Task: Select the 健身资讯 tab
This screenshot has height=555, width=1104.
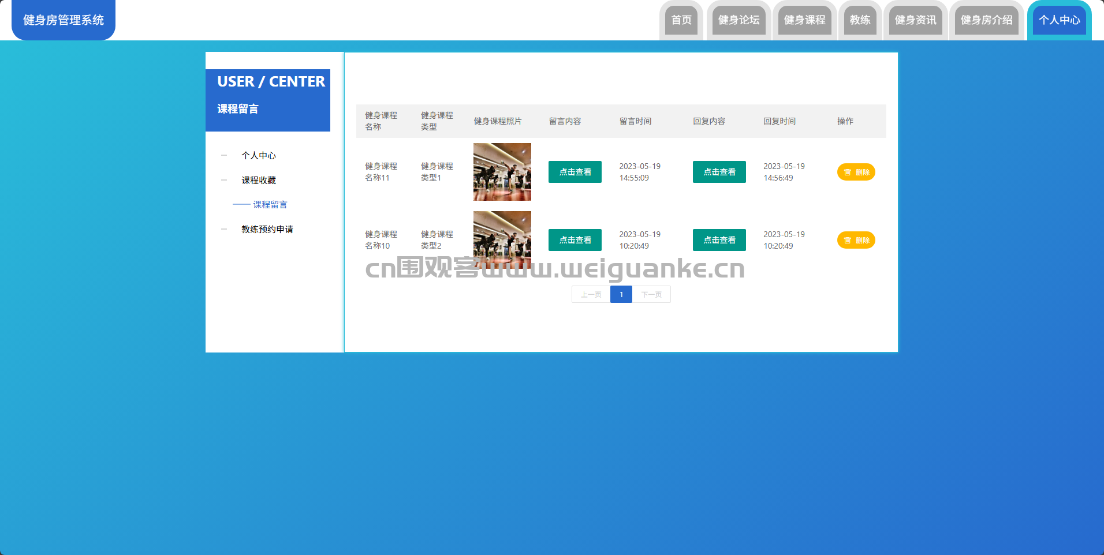Action: [x=915, y=20]
